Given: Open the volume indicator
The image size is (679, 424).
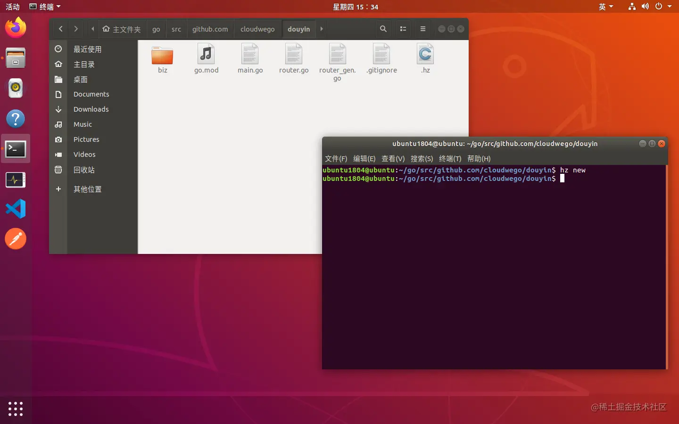Looking at the screenshot, I should 645,7.
